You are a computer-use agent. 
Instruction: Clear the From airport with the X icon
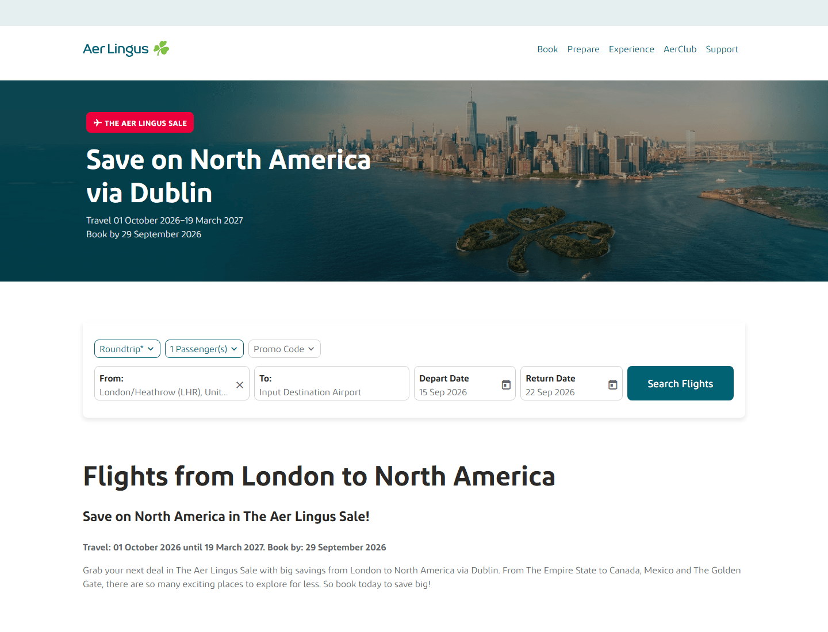(240, 385)
